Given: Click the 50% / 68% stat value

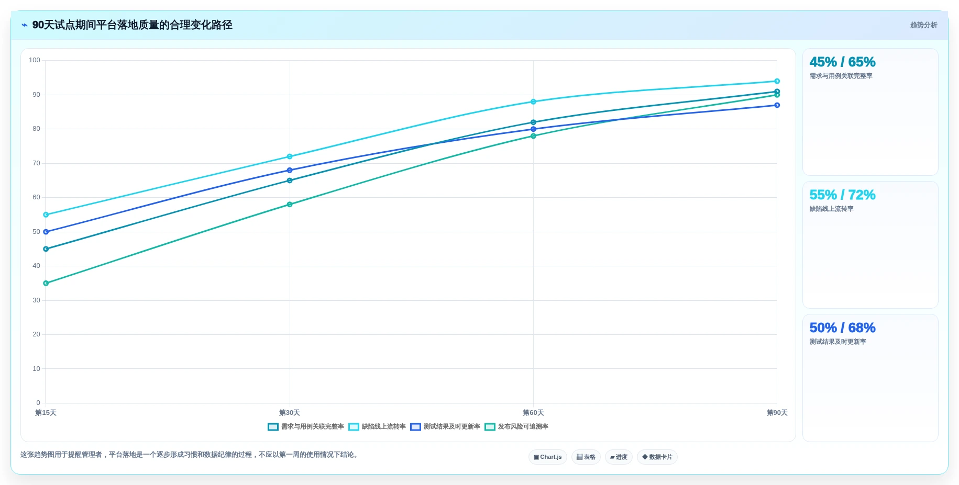Looking at the screenshot, I should pos(842,328).
